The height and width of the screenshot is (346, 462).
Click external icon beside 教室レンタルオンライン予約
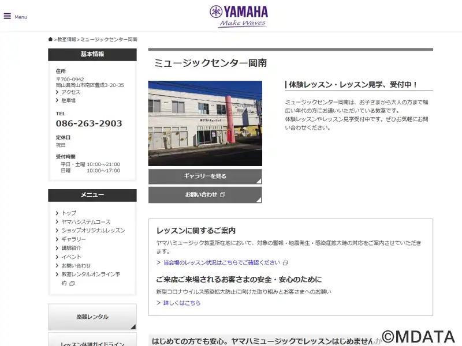click(x=72, y=284)
